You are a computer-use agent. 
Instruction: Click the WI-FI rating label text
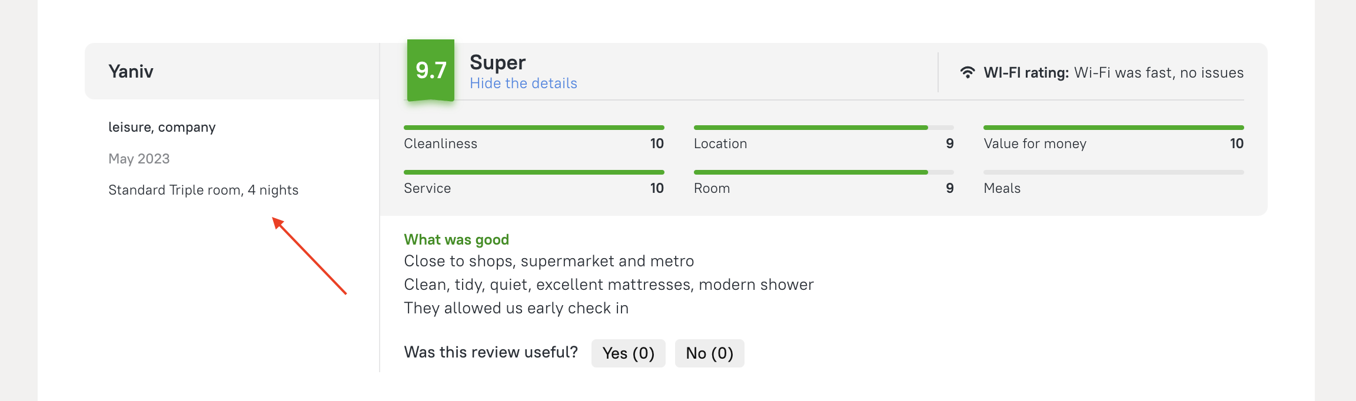tap(1026, 73)
